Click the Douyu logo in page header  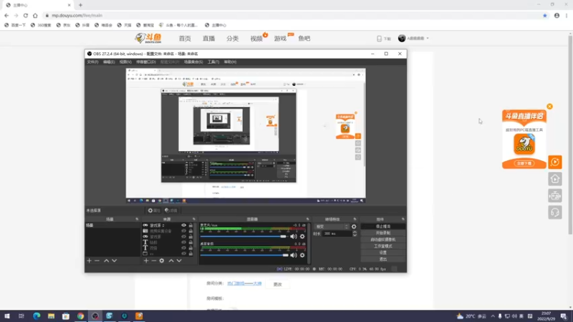pos(148,38)
